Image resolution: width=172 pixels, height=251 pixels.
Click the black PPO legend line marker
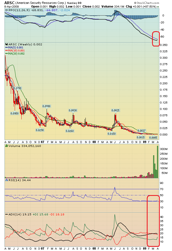(7, 10)
